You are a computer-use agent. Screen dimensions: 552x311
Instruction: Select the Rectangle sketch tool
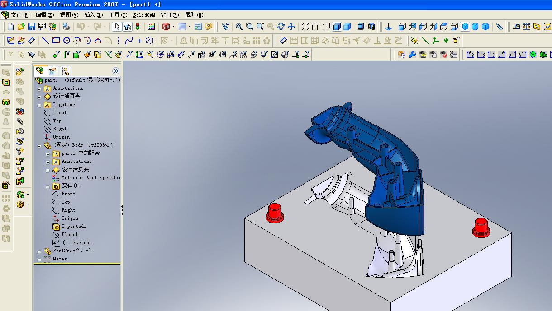tap(56, 41)
